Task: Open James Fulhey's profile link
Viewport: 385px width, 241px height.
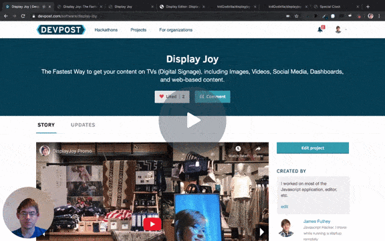Action: (317, 222)
